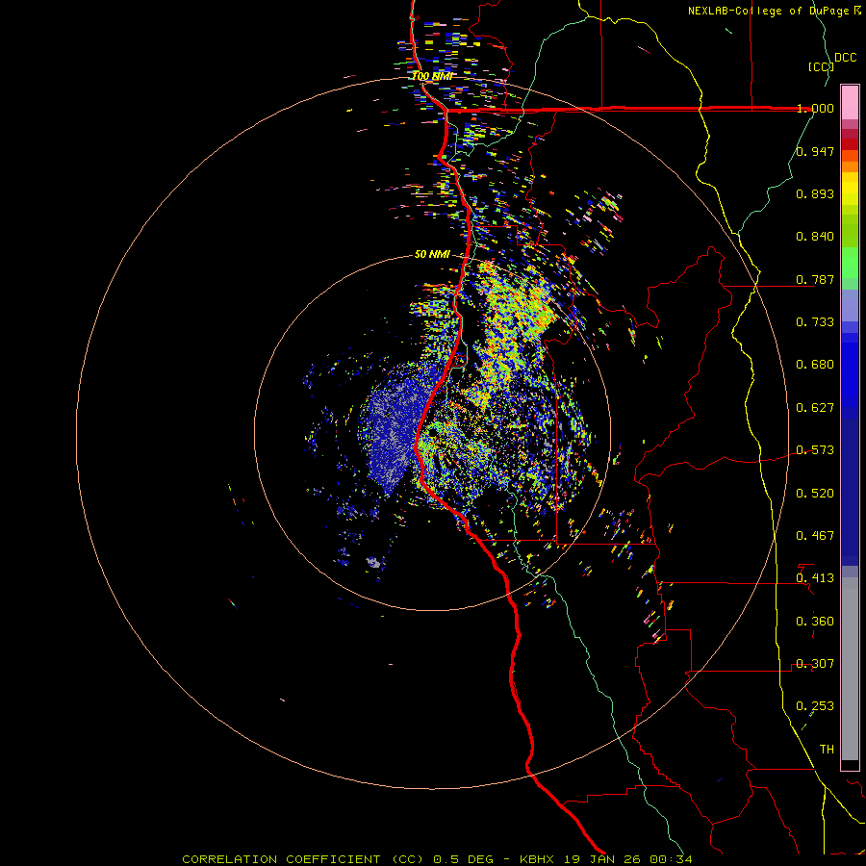
Task: Click the 0.413 legend value
Action: point(815,578)
